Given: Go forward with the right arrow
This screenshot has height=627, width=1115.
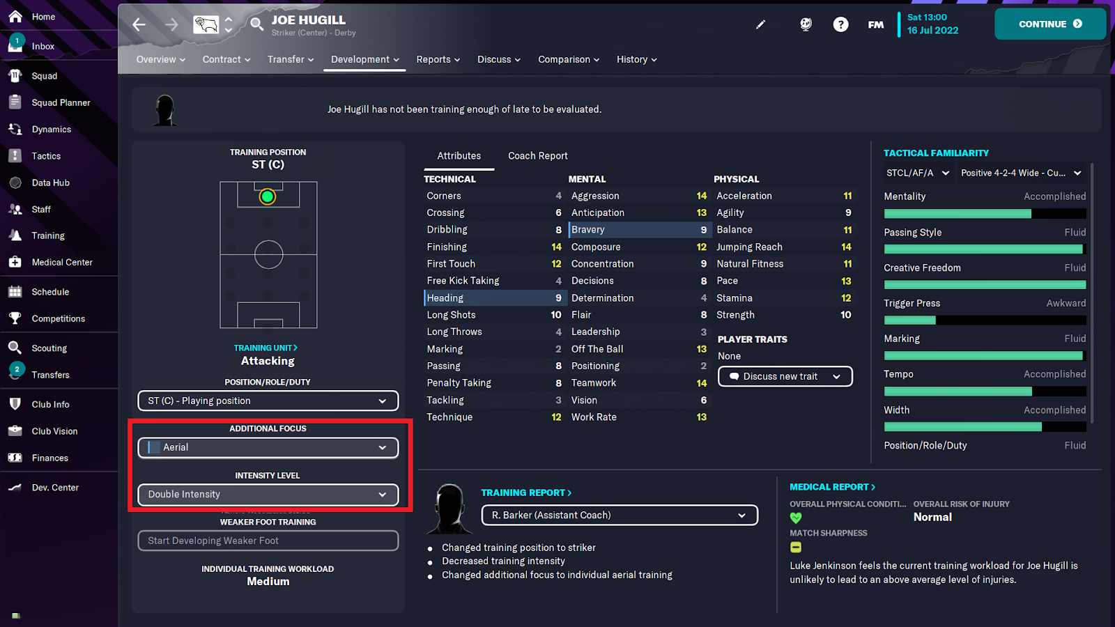Looking at the screenshot, I should click(x=171, y=24).
